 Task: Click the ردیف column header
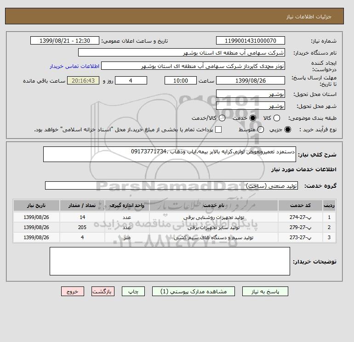coord(329,205)
